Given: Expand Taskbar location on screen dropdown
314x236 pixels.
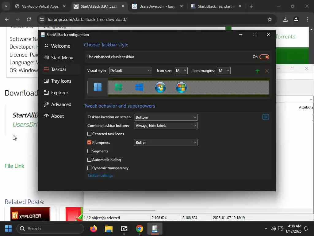Looking at the screenshot, I should click(x=166, y=117).
